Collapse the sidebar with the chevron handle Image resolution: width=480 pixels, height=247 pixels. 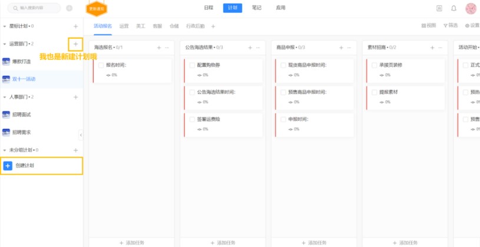[x=81, y=135]
